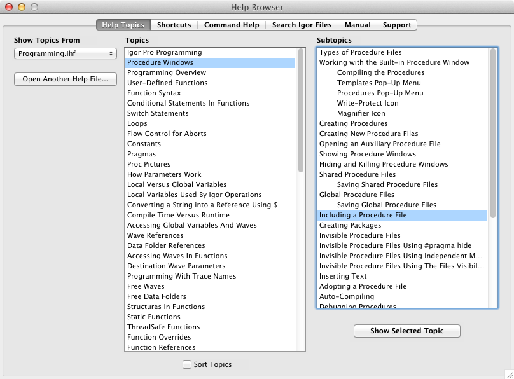
Task: Choose the ThreadSafe Functions topic
Action: tap(210, 327)
